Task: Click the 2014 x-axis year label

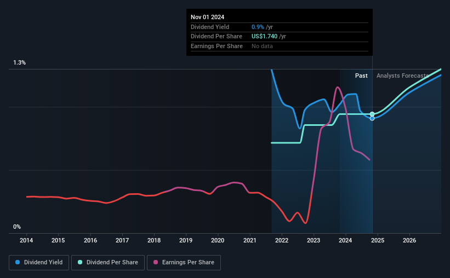Action: point(26,240)
